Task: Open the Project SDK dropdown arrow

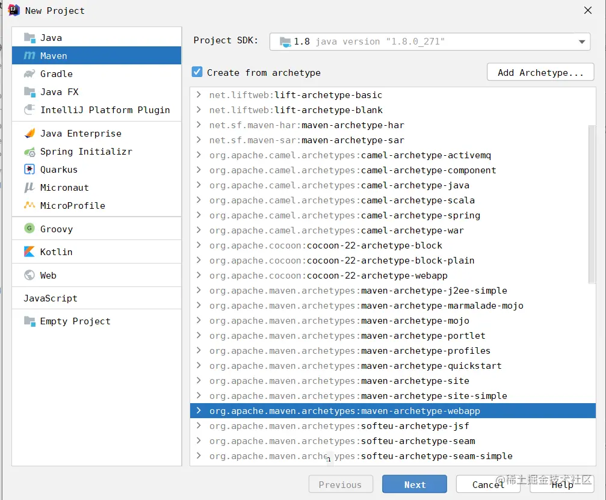Action: [x=582, y=42]
